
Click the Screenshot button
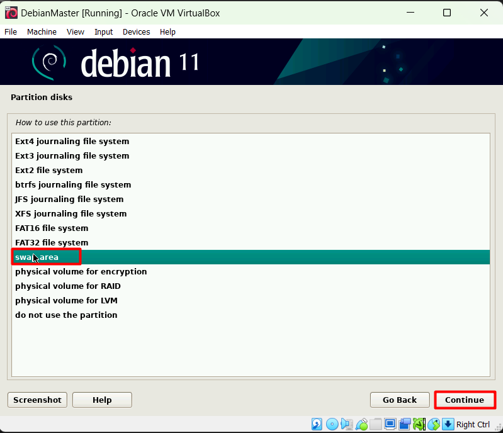coord(37,400)
